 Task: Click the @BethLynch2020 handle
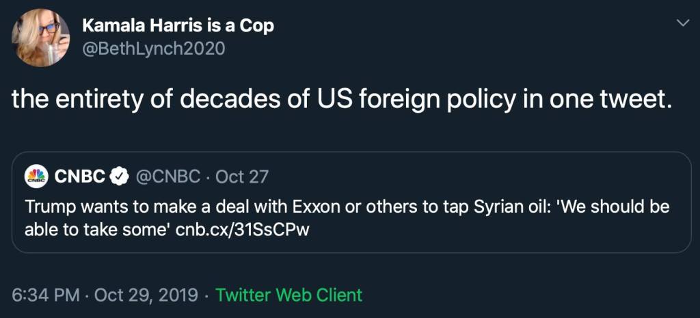[x=153, y=49]
